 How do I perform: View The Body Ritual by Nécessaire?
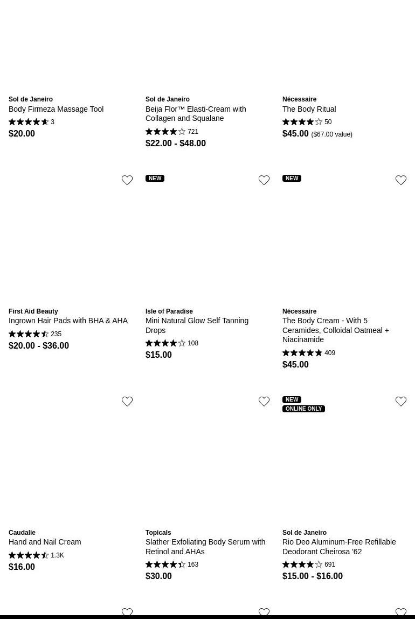click(x=309, y=109)
